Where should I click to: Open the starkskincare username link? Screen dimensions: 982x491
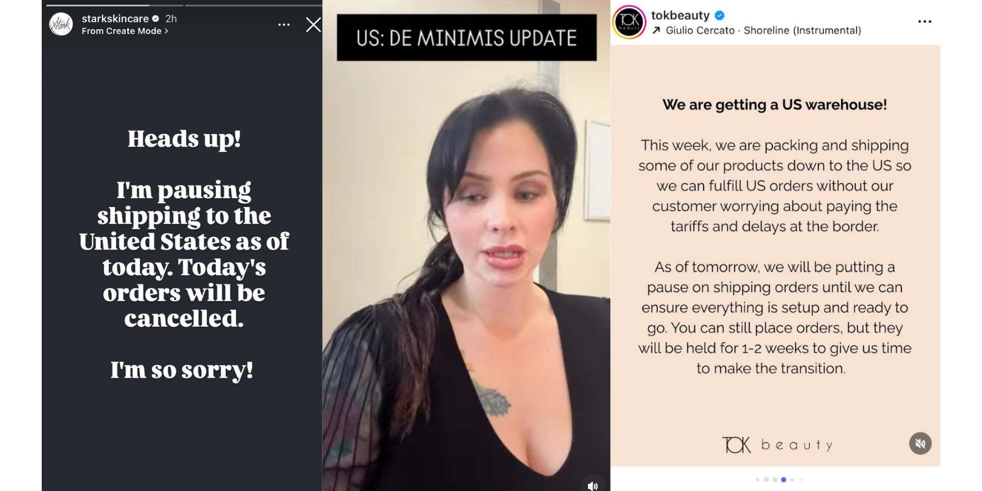[x=115, y=19]
